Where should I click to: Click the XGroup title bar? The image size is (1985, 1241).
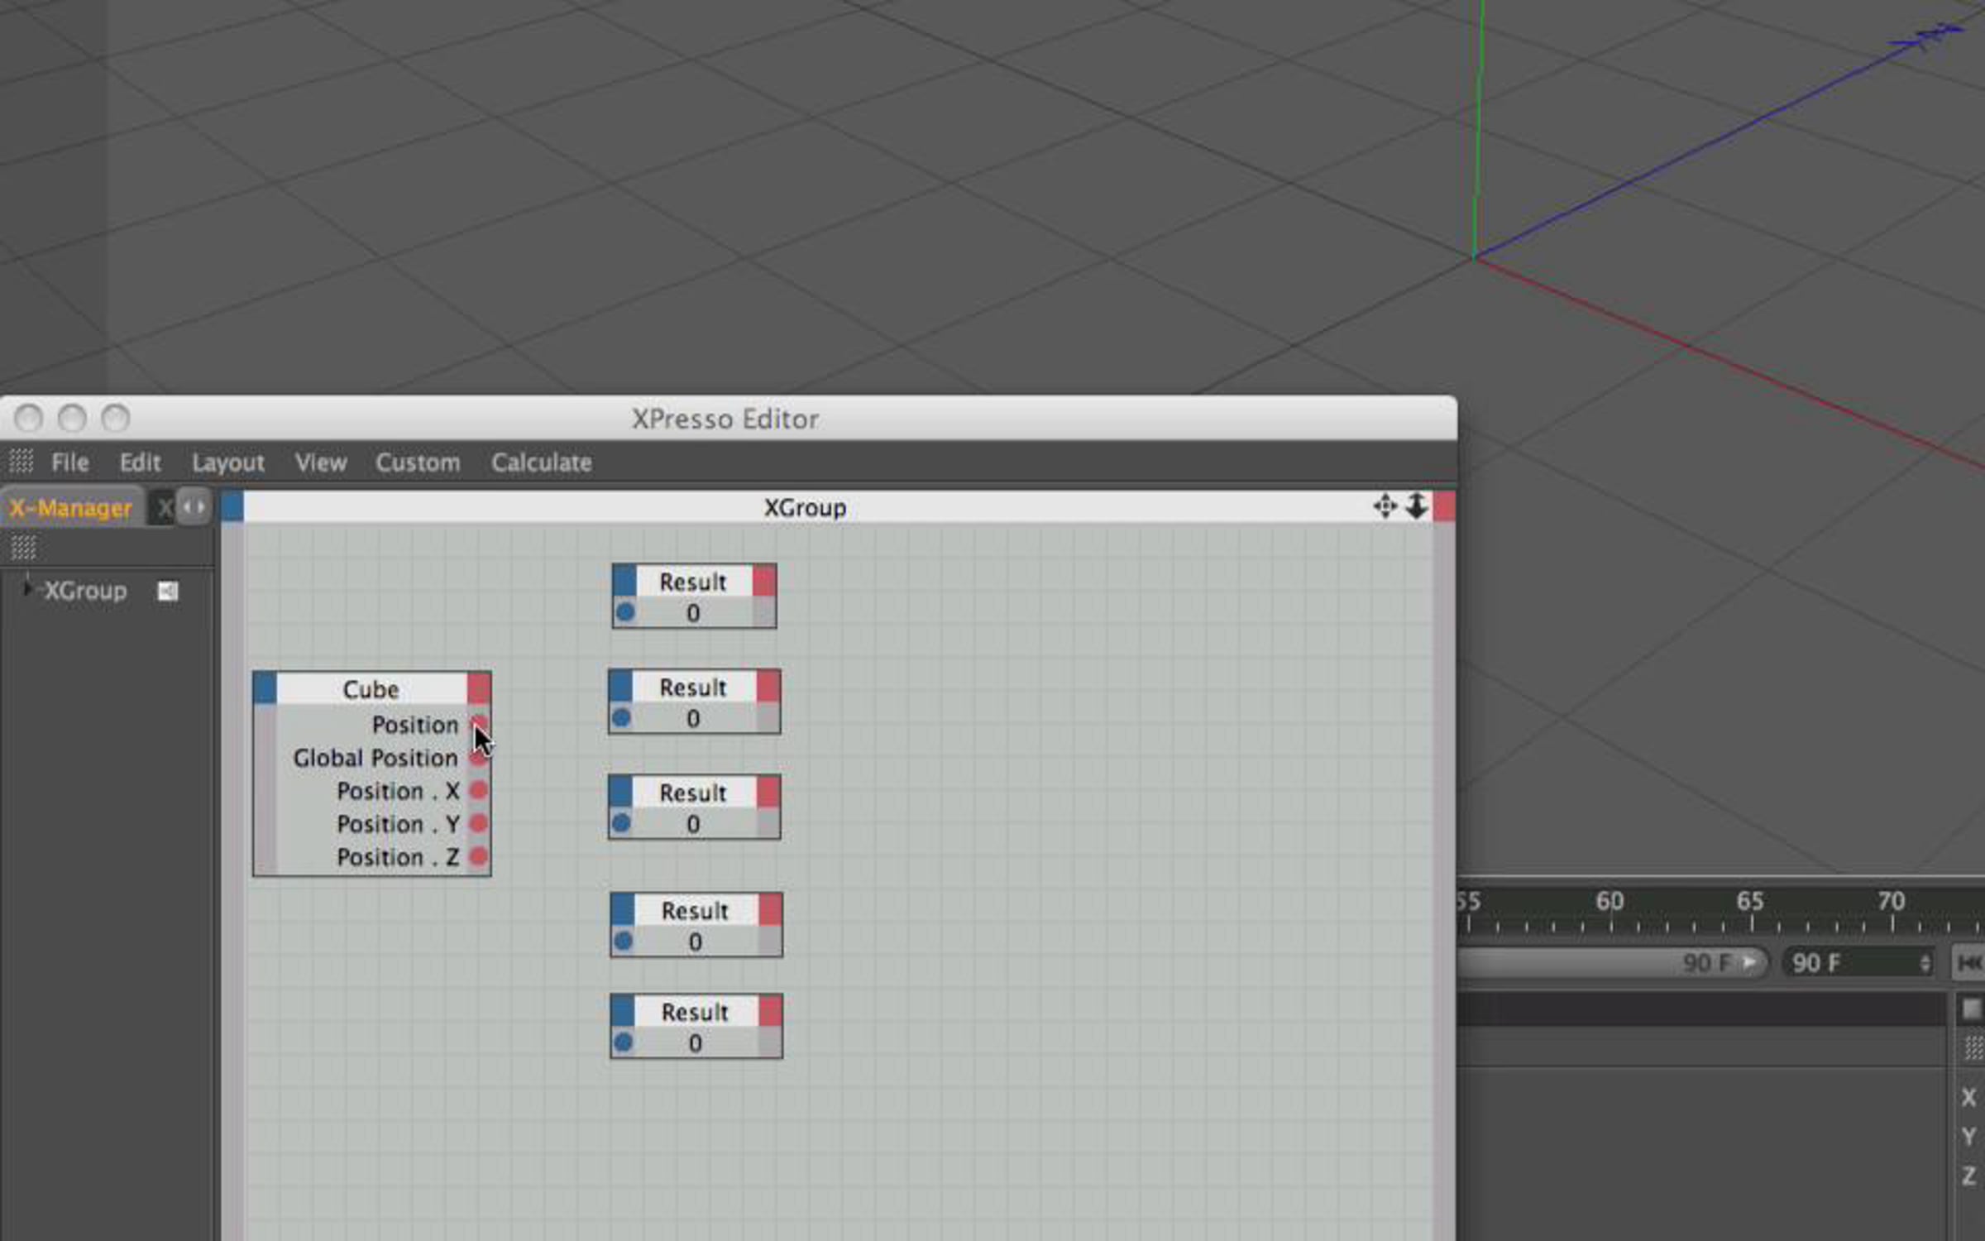tap(805, 507)
